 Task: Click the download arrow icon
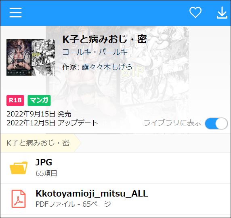(x=222, y=13)
